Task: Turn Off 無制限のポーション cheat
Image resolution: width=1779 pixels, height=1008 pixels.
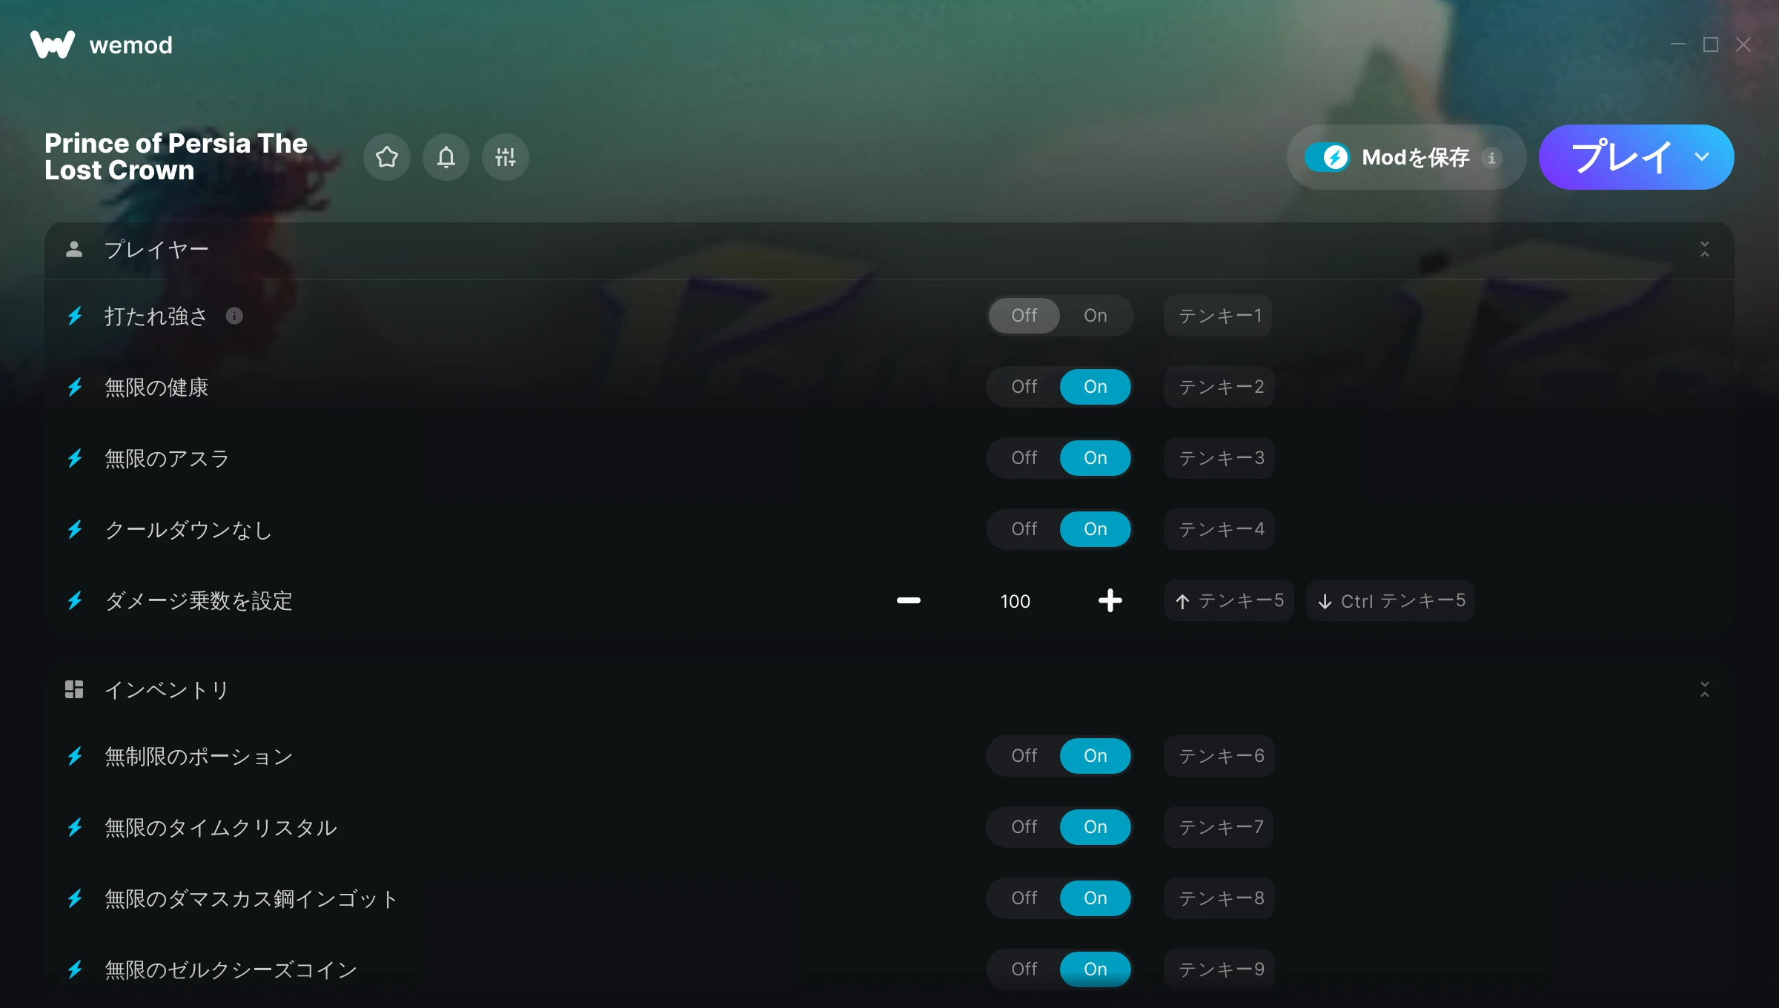Action: (x=1024, y=756)
